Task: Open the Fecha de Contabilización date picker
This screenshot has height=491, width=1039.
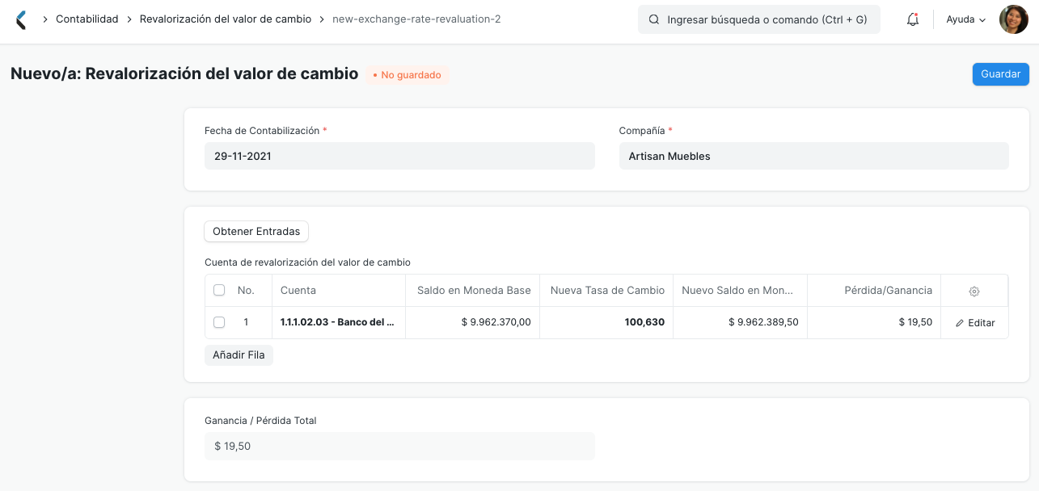Action: [399, 155]
